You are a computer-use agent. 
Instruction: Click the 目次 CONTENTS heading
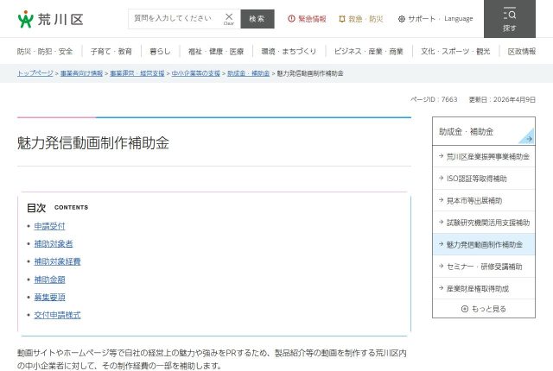58,208
